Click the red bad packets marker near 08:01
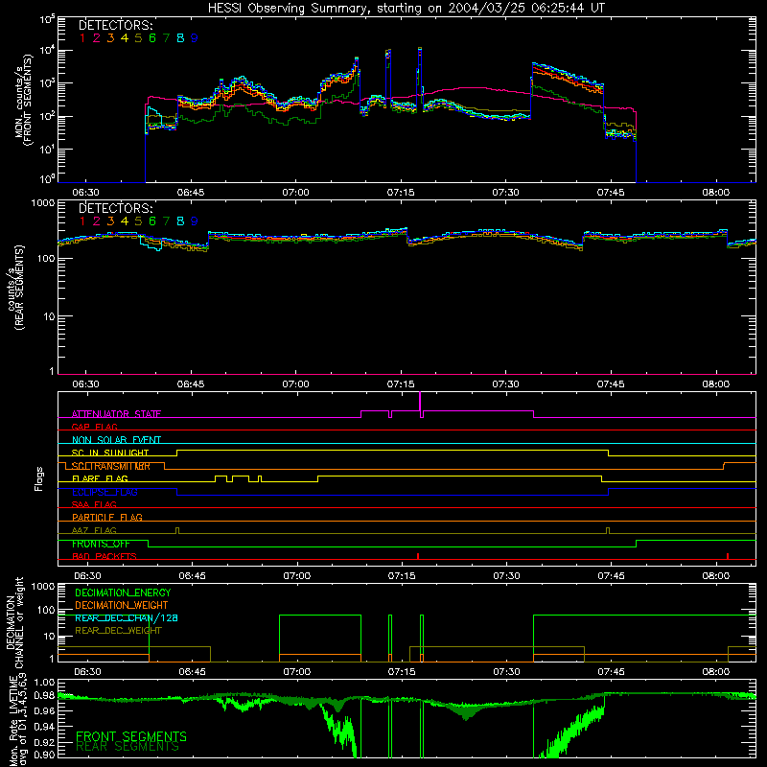 click(x=728, y=556)
